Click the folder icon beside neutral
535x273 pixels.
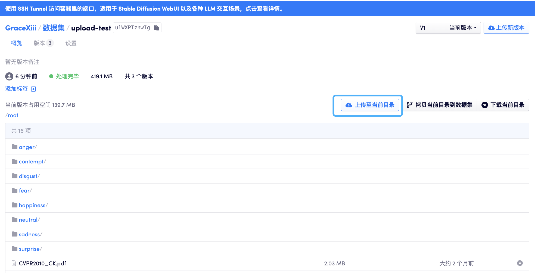click(14, 220)
